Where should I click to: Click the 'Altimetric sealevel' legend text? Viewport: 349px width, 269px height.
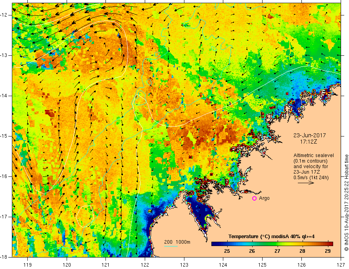(314, 155)
